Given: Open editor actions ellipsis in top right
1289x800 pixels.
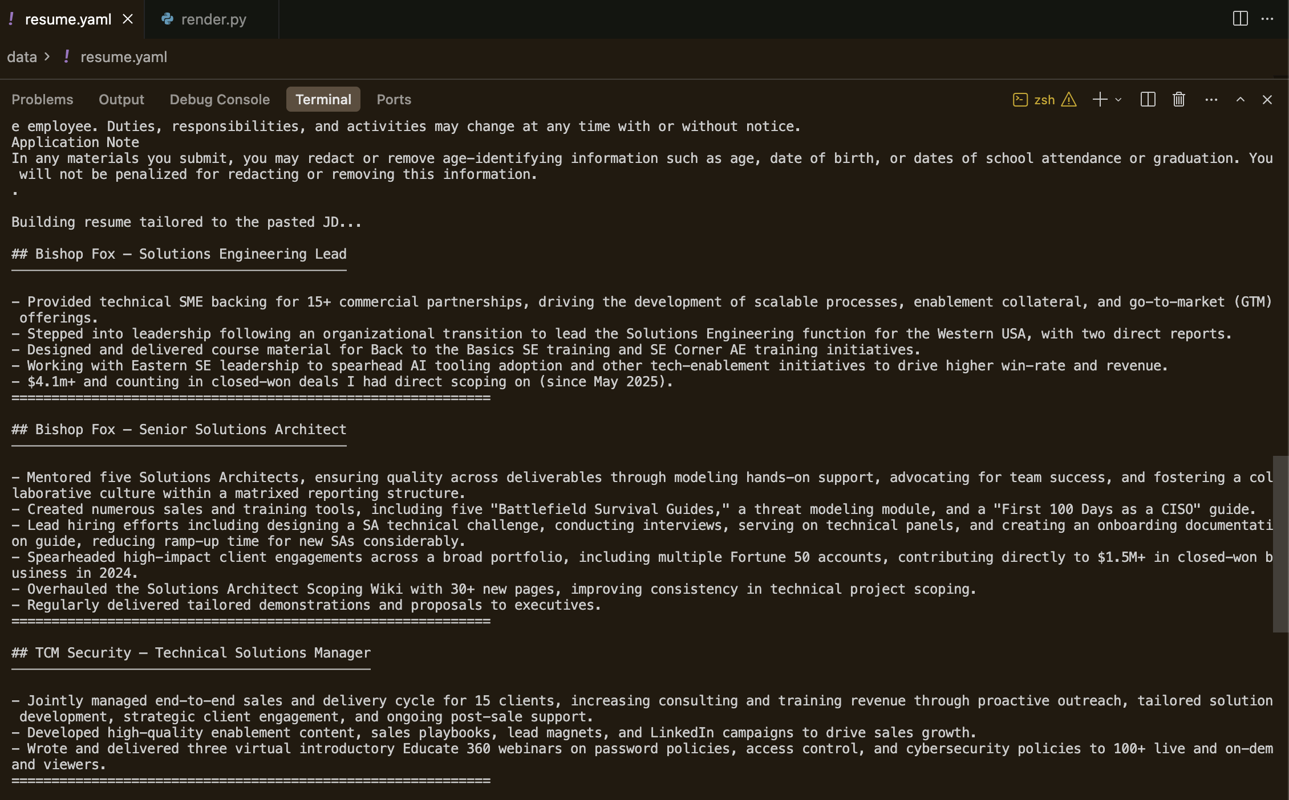Looking at the screenshot, I should pos(1267,19).
